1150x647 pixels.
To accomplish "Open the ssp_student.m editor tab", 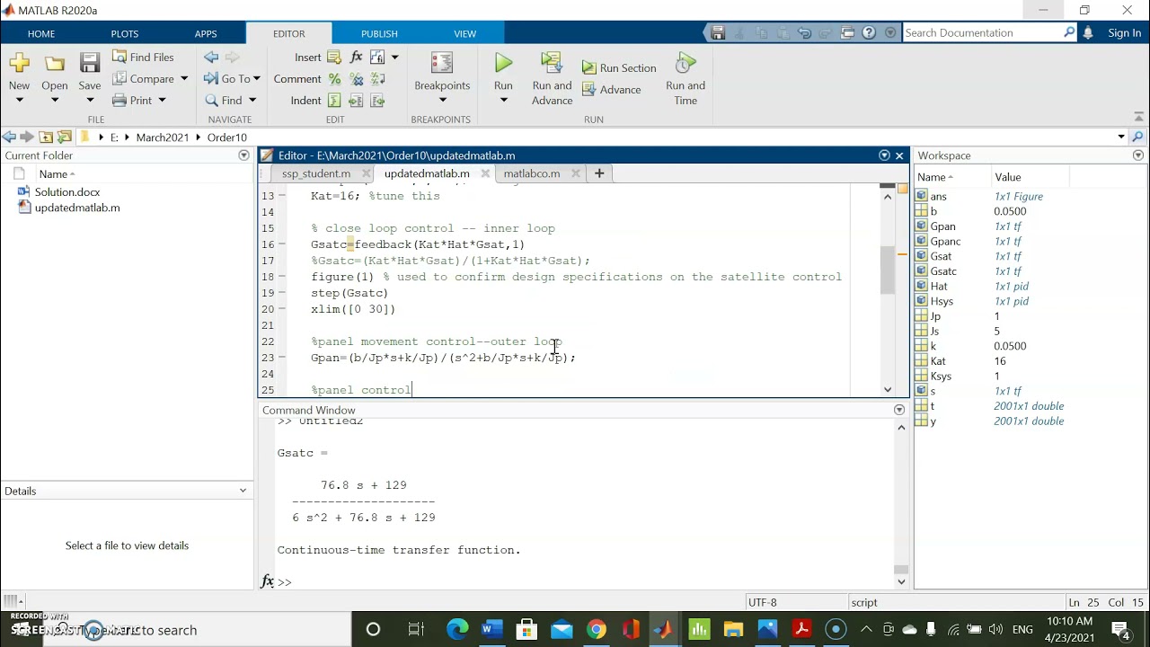I will [316, 173].
